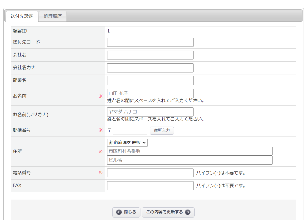
Task: Select the 送付先設定 tab
Action: pos(22,16)
